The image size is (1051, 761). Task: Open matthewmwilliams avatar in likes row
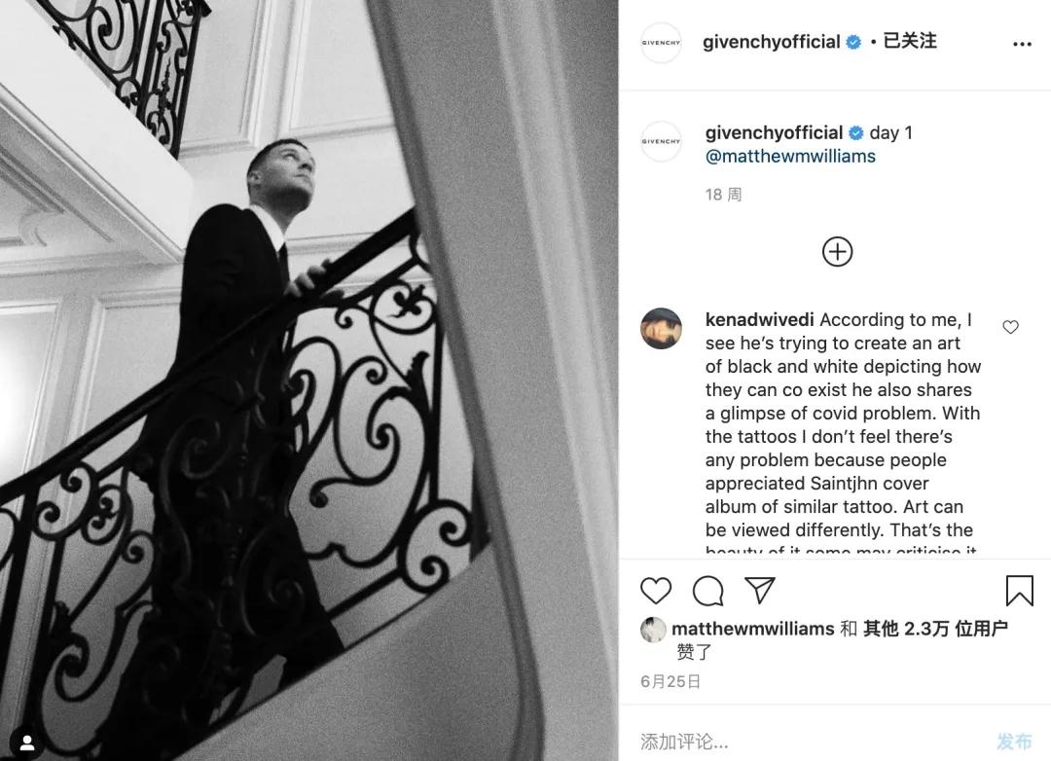[653, 630]
